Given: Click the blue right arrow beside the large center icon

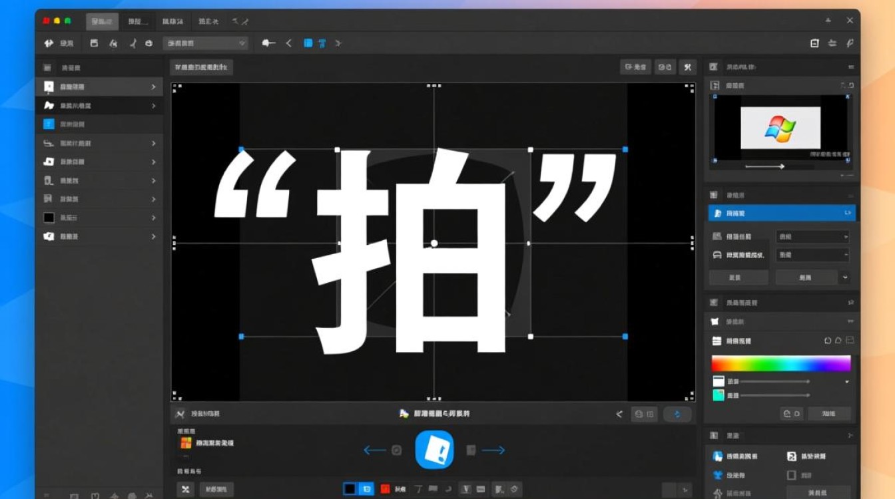Looking at the screenshot, I should point(493,450).
